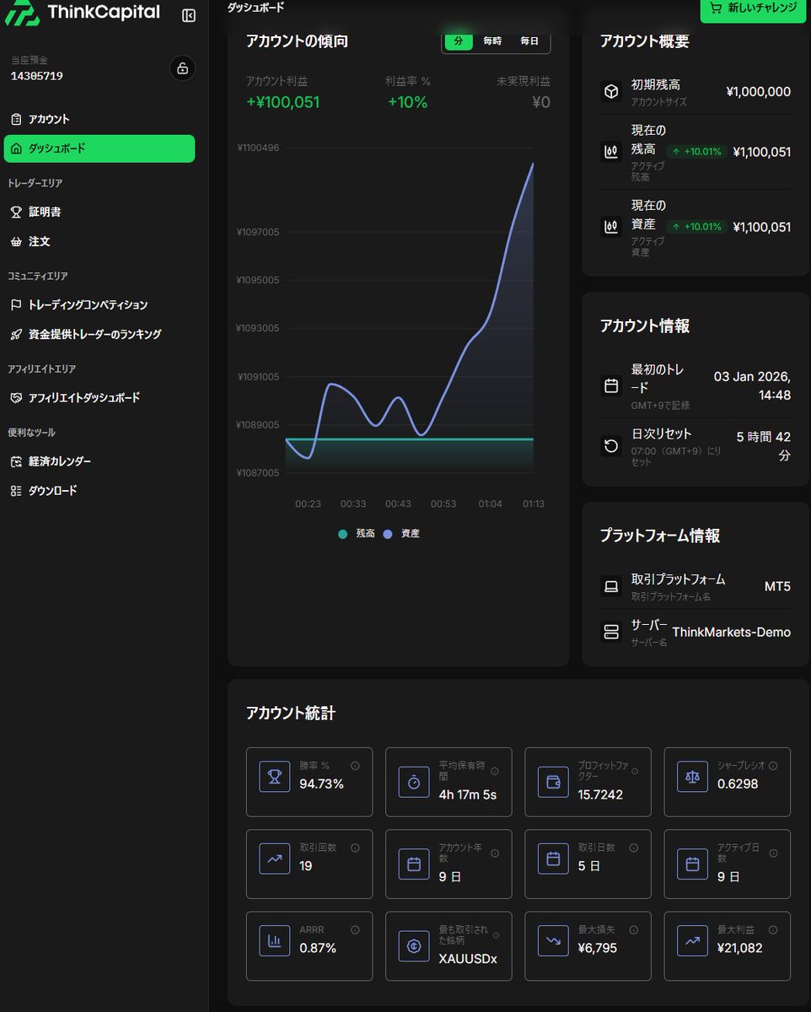Image resolution: width=811 pixels, height=1012 pixels.
Task: Switch chart to 毎時 interval
Action: tap(492, 40)
